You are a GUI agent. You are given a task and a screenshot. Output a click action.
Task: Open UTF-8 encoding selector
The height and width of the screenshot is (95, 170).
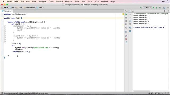[x=157, y=93]
